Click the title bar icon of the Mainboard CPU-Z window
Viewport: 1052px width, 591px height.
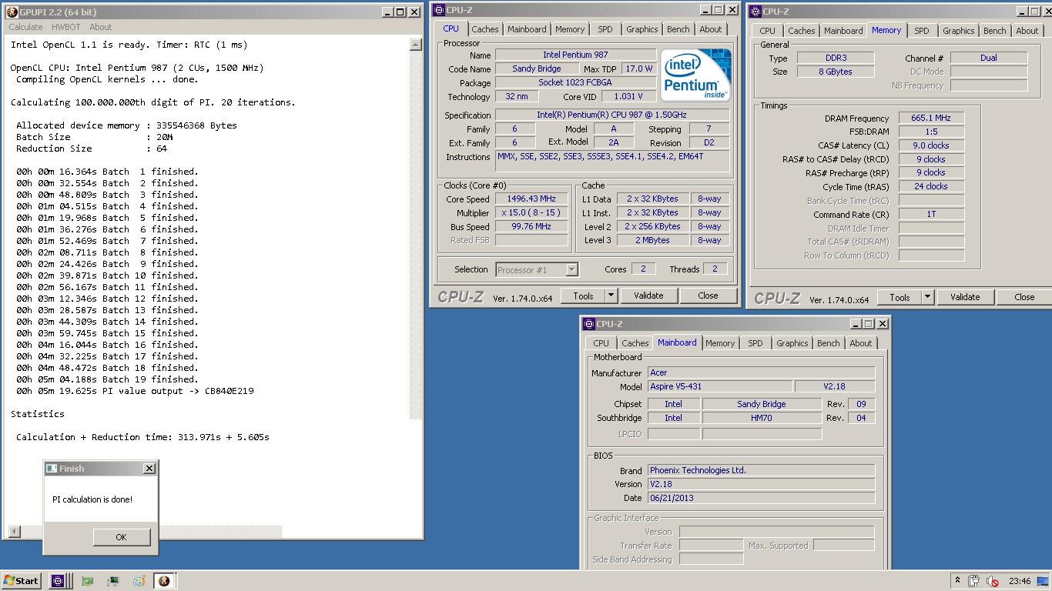pos(589,324)
